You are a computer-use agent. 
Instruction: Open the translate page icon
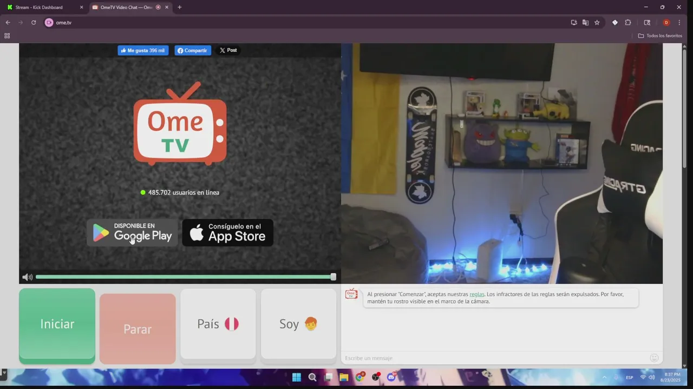[585, 23]
